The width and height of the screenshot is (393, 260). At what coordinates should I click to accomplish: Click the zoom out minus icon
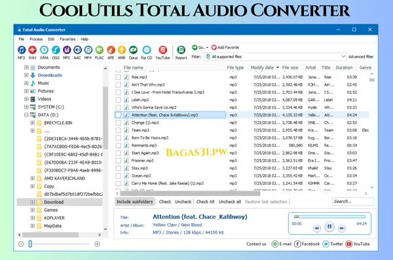[x=21, y=244]
